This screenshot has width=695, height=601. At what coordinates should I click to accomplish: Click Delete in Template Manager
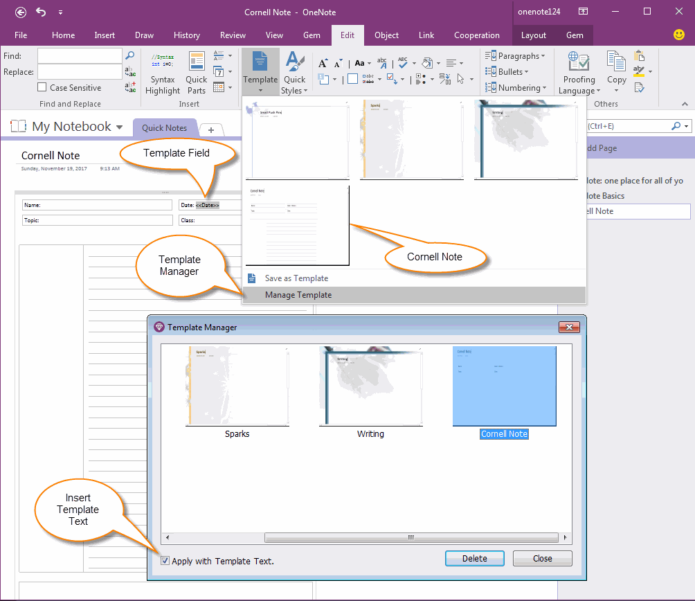point(474,559)
